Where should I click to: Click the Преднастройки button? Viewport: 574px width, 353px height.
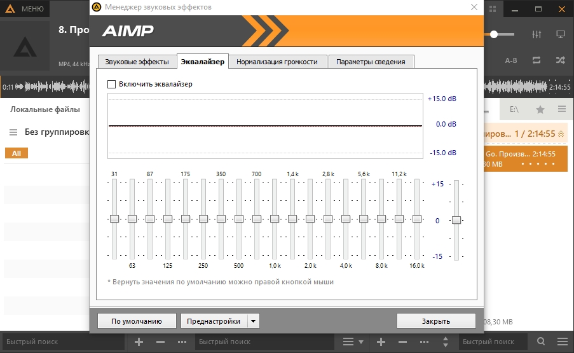(214, 321)
